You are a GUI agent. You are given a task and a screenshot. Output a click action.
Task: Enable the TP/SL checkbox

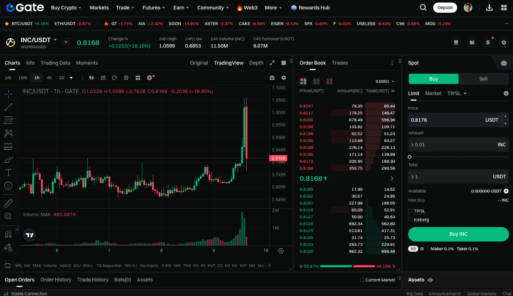click(x=410, y=211)
